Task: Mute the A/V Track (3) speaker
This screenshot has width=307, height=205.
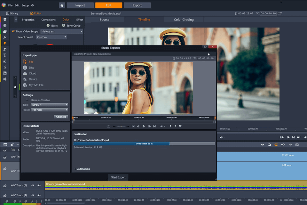Action: coord(39,185)
